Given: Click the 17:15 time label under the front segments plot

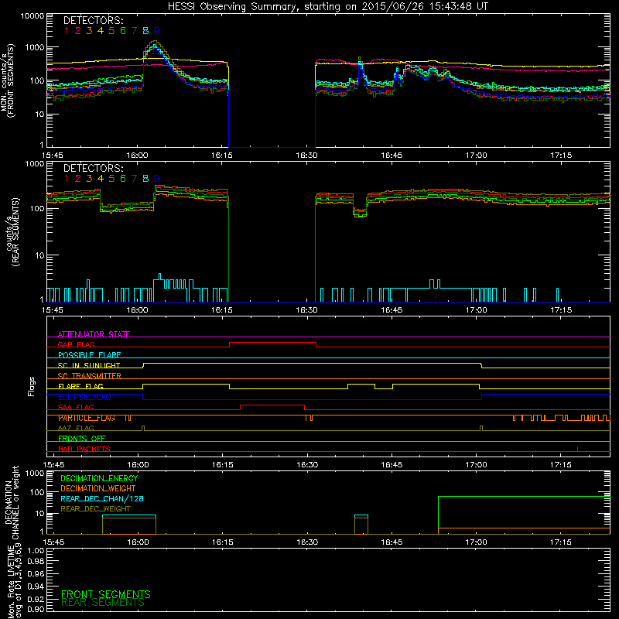Looking at the screenshot, I should click(561, 156).
